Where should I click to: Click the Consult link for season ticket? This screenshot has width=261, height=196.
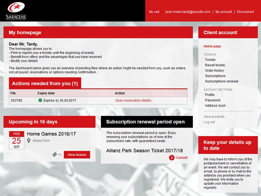(182, 158)
